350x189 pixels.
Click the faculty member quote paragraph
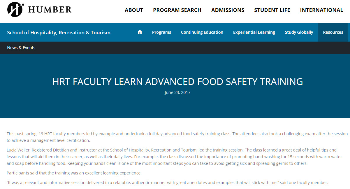[x=167, y=183]
